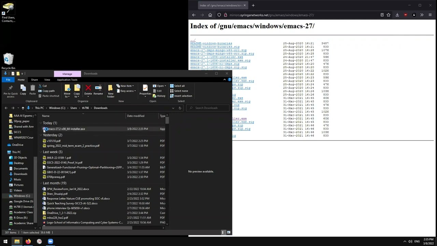The height and width of the screenshot is (246, 437).
Task: Open the File tab in Explorer
Action: point(8,80)
